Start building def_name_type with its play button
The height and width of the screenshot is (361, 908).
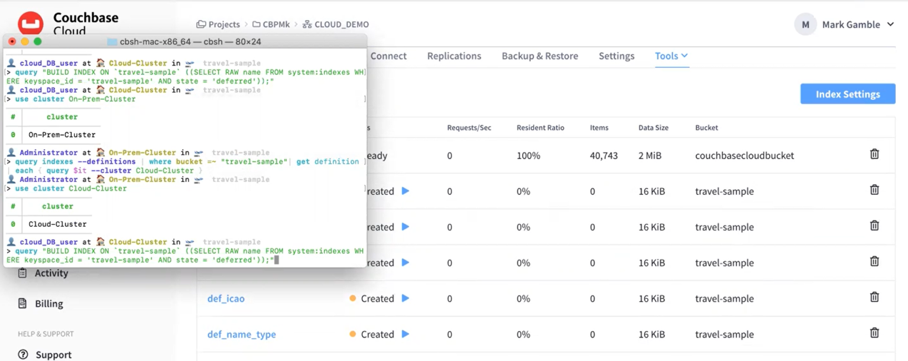405,334
